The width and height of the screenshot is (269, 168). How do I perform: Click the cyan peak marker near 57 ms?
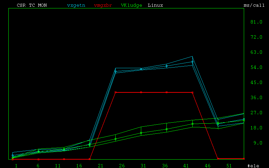pyautogui.click(x=192, y=62)
